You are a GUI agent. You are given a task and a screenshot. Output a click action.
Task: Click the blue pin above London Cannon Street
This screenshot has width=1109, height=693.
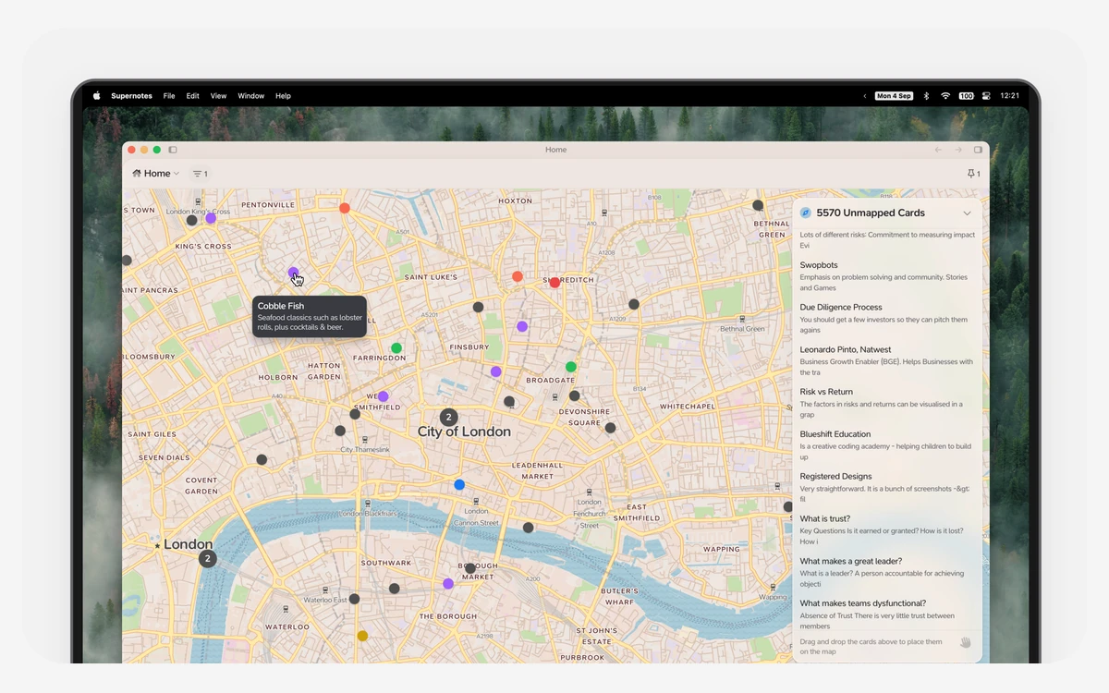[x=459, y=484]
